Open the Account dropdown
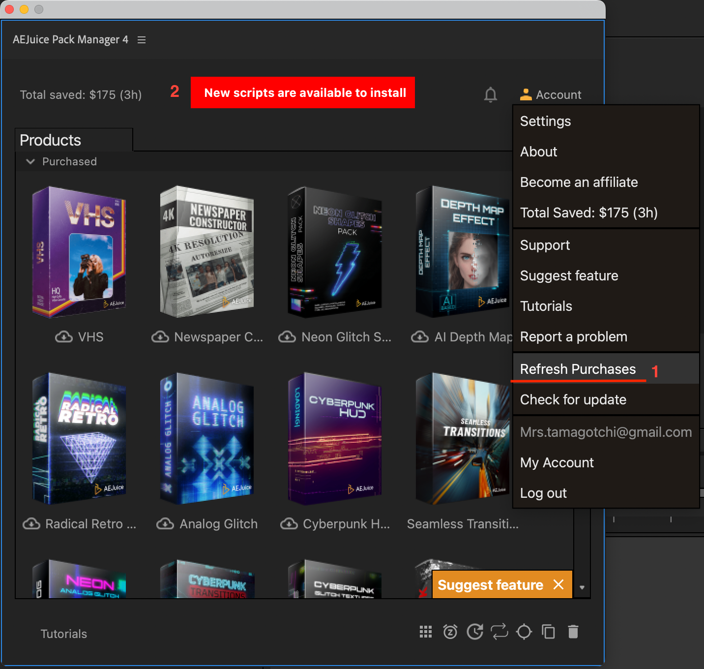The image size is (704, 669). pyautogui.click(x=551, y=94)
